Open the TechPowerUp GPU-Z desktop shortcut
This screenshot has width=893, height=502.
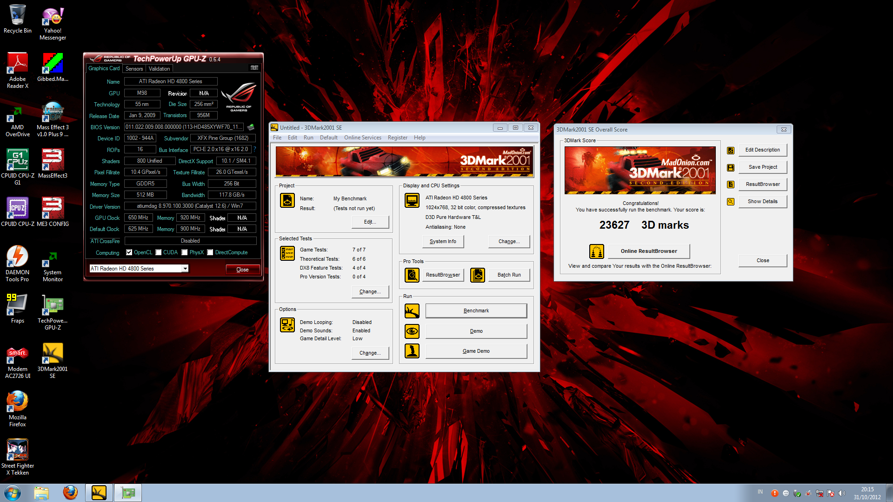click(53, 312)
